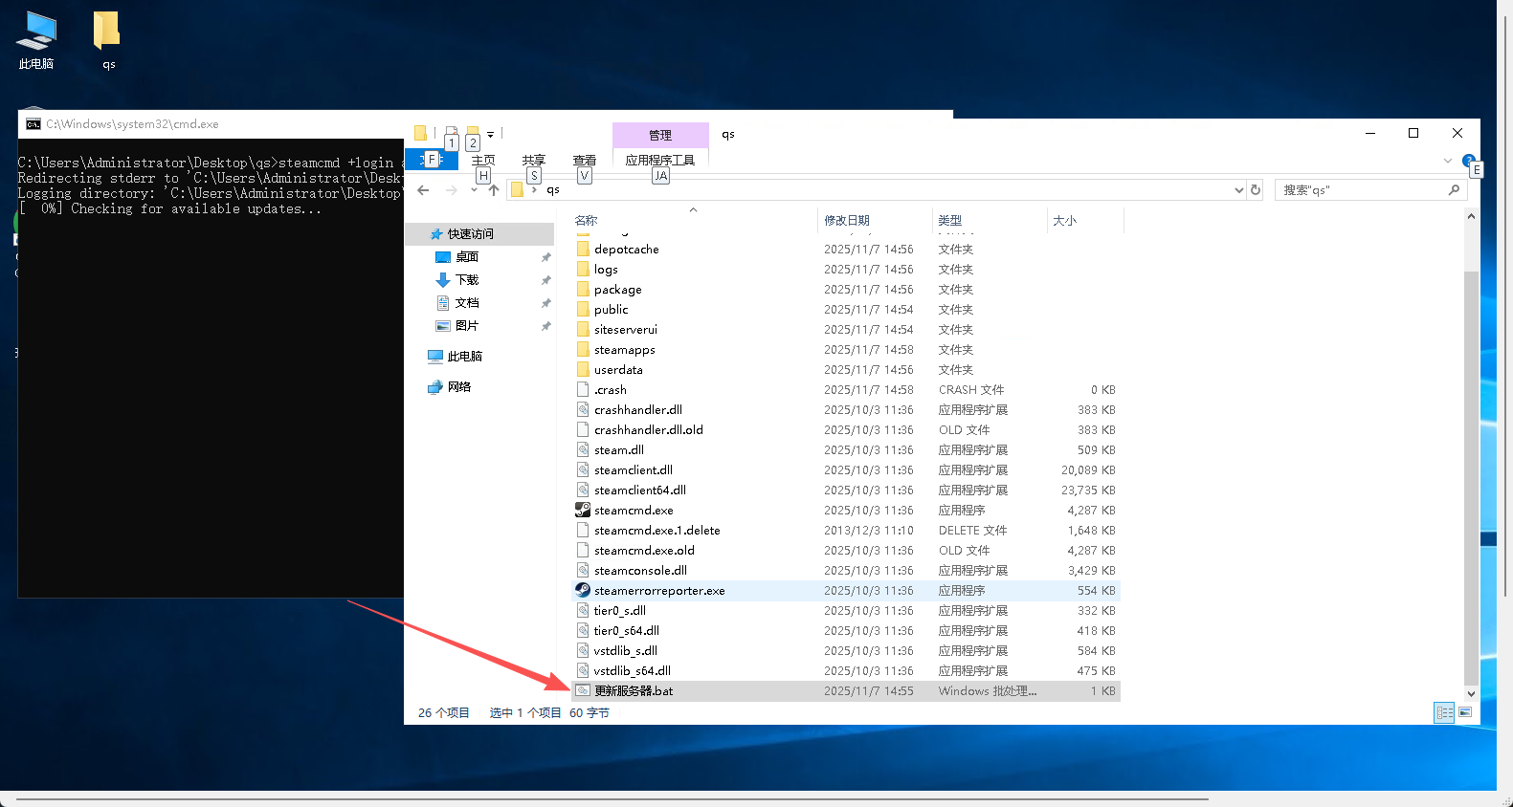Open the 查看 ribbon tab
Viewport: 1513px width, 807px height.
(584, 160)
